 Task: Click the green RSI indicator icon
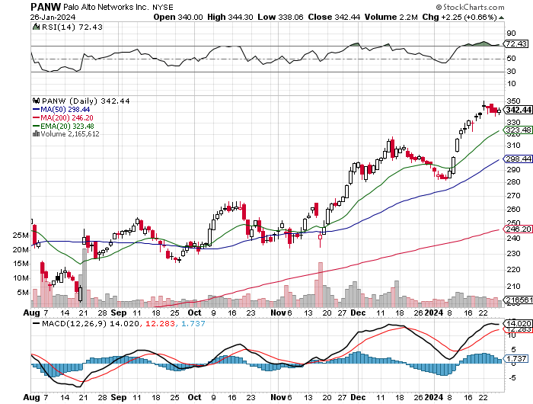point(36,27)
